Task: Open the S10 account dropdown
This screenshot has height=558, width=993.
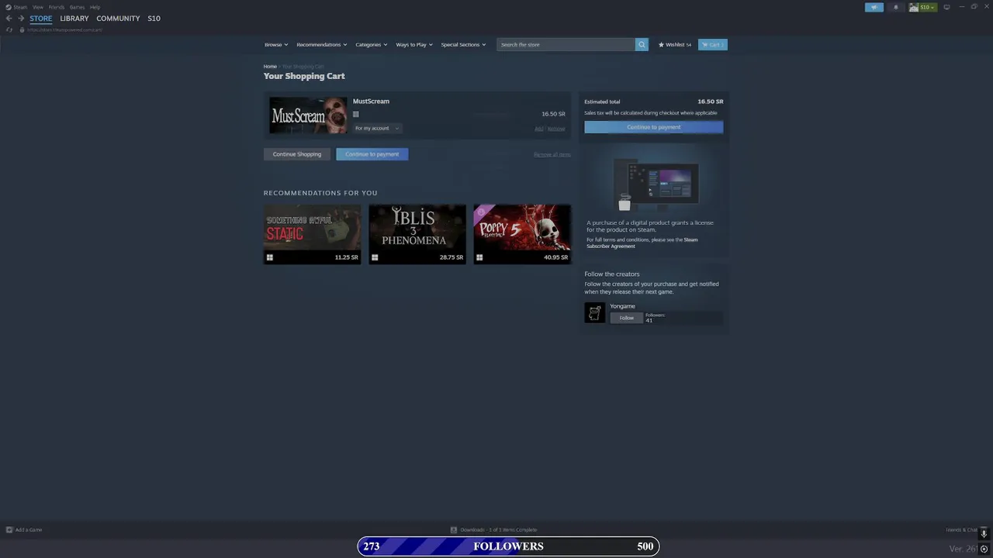Action: [x=928, y=7]
